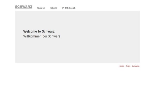Open the Imprint footer link
Image resolution: width=155 pixels, height=97 pixels.
(x=122, y=66)
